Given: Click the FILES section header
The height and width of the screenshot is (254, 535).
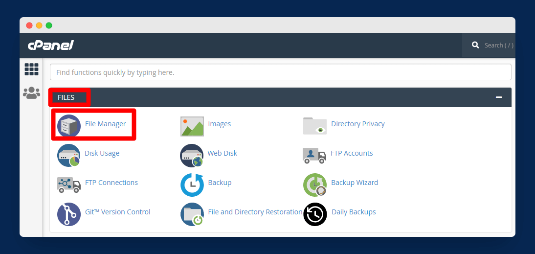Looking at the screenshot, I should click(x=67, y=97).
